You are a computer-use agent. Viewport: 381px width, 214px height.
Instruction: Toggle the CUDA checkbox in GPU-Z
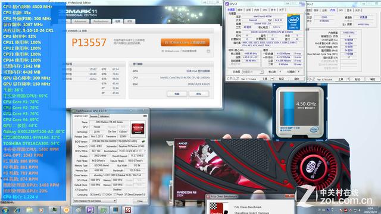(x=104, y=194)
